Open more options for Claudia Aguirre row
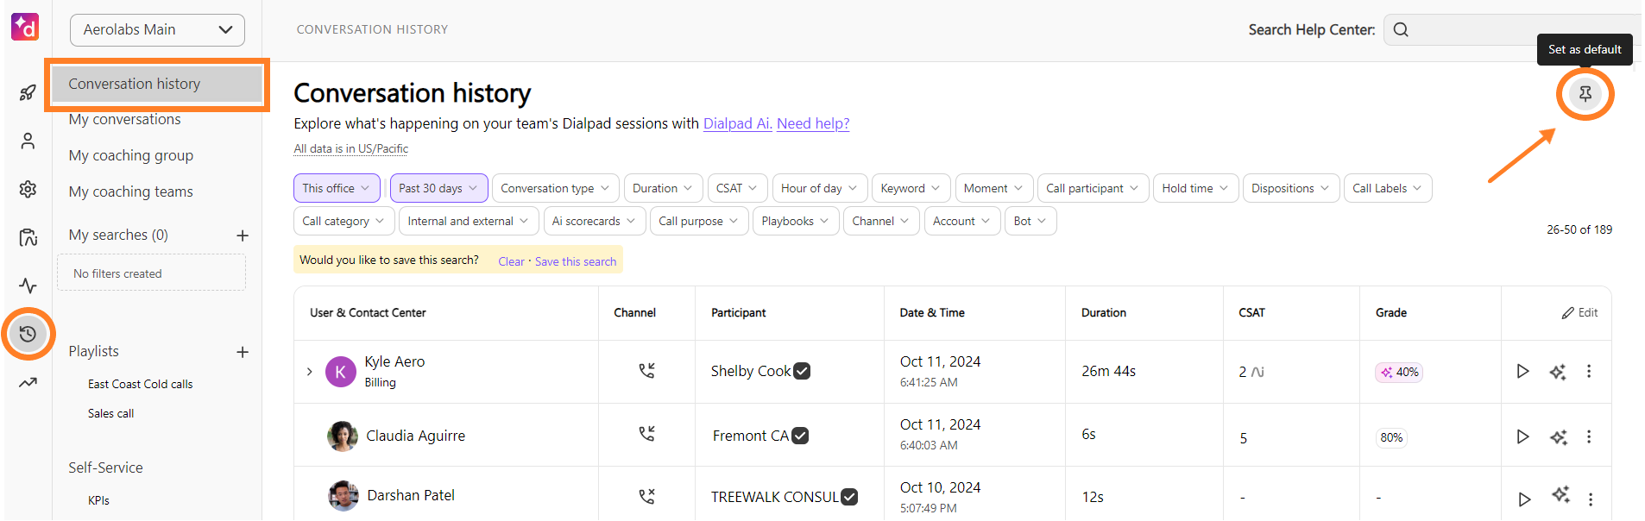The image size is (1645, 521). click(x=1589, y=436)
